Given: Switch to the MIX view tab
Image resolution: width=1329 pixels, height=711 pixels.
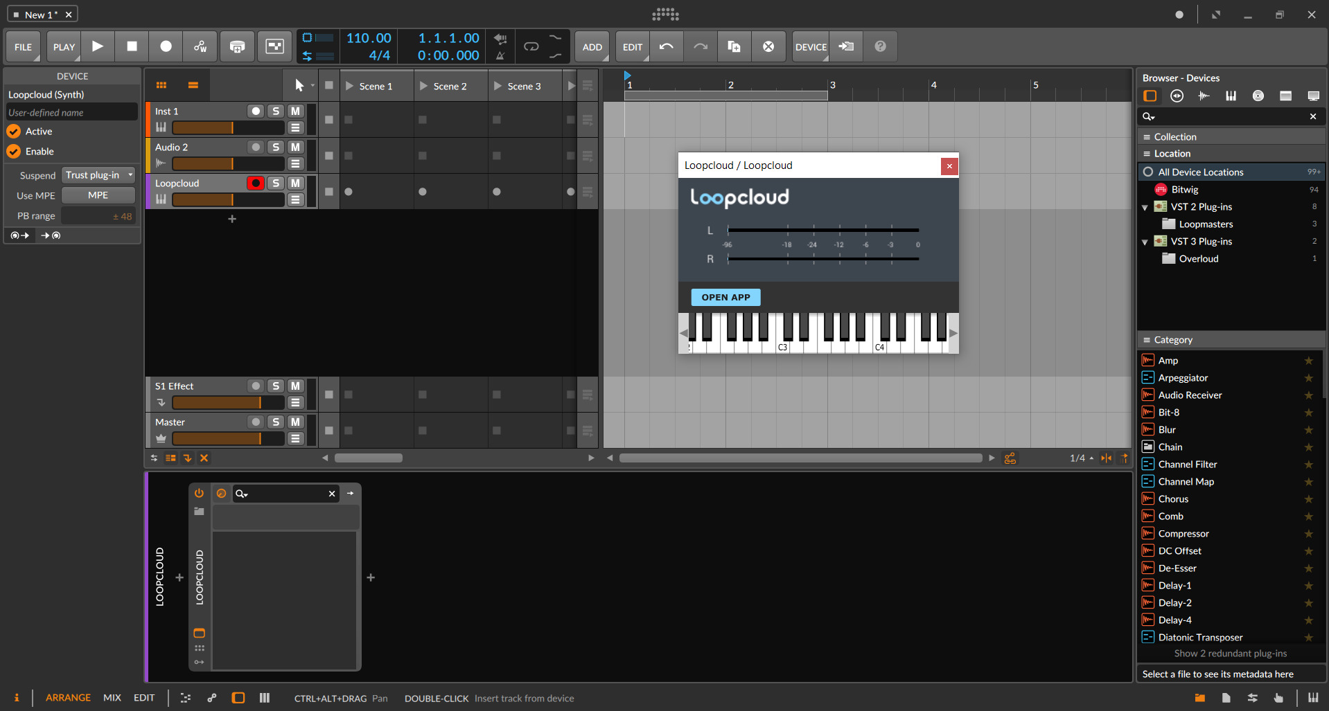Looking at the screenshot, I should pos(112,698).
